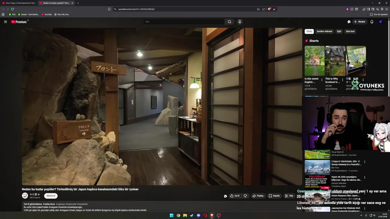Switch to 'How I Keep a Small Apartment' tab
Viewport: 390px width, 219px height.
(x=19, y=3)
